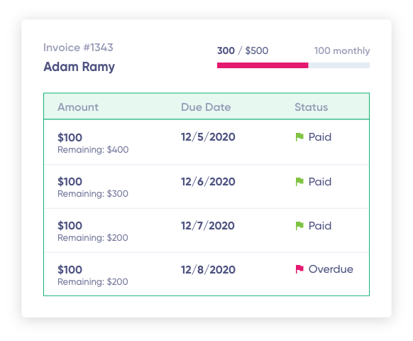Click the 12/5/2020 due date

tap(208, 137)
